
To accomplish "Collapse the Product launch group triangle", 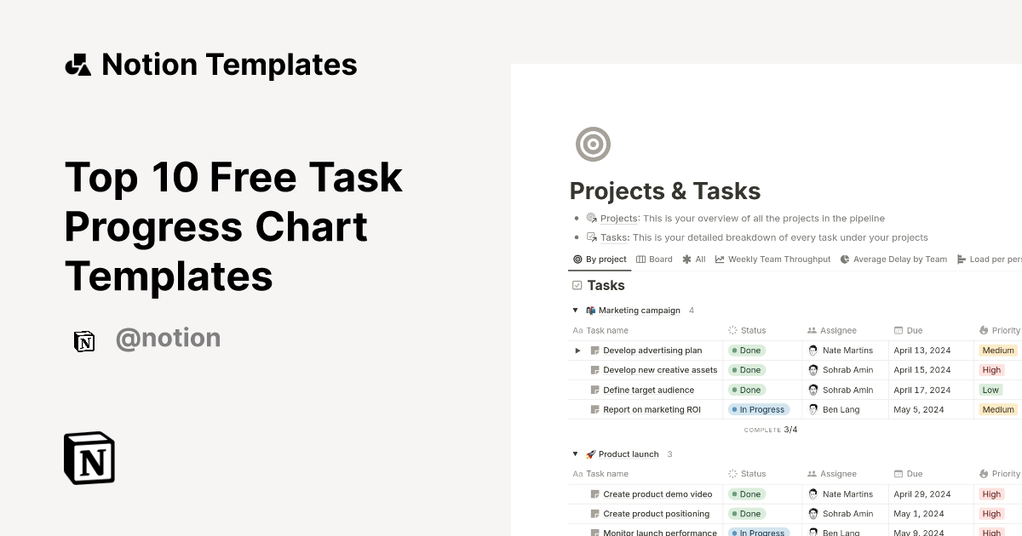I will pyautogui.click(x=575, y=453).
